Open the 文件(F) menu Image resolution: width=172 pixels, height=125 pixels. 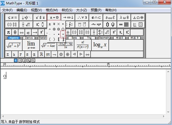tap(7, 10)
